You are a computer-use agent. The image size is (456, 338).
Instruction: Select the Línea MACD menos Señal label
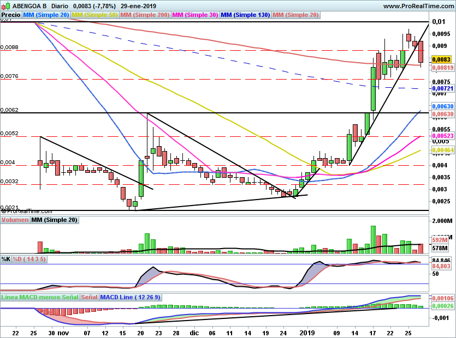point(40,298)
